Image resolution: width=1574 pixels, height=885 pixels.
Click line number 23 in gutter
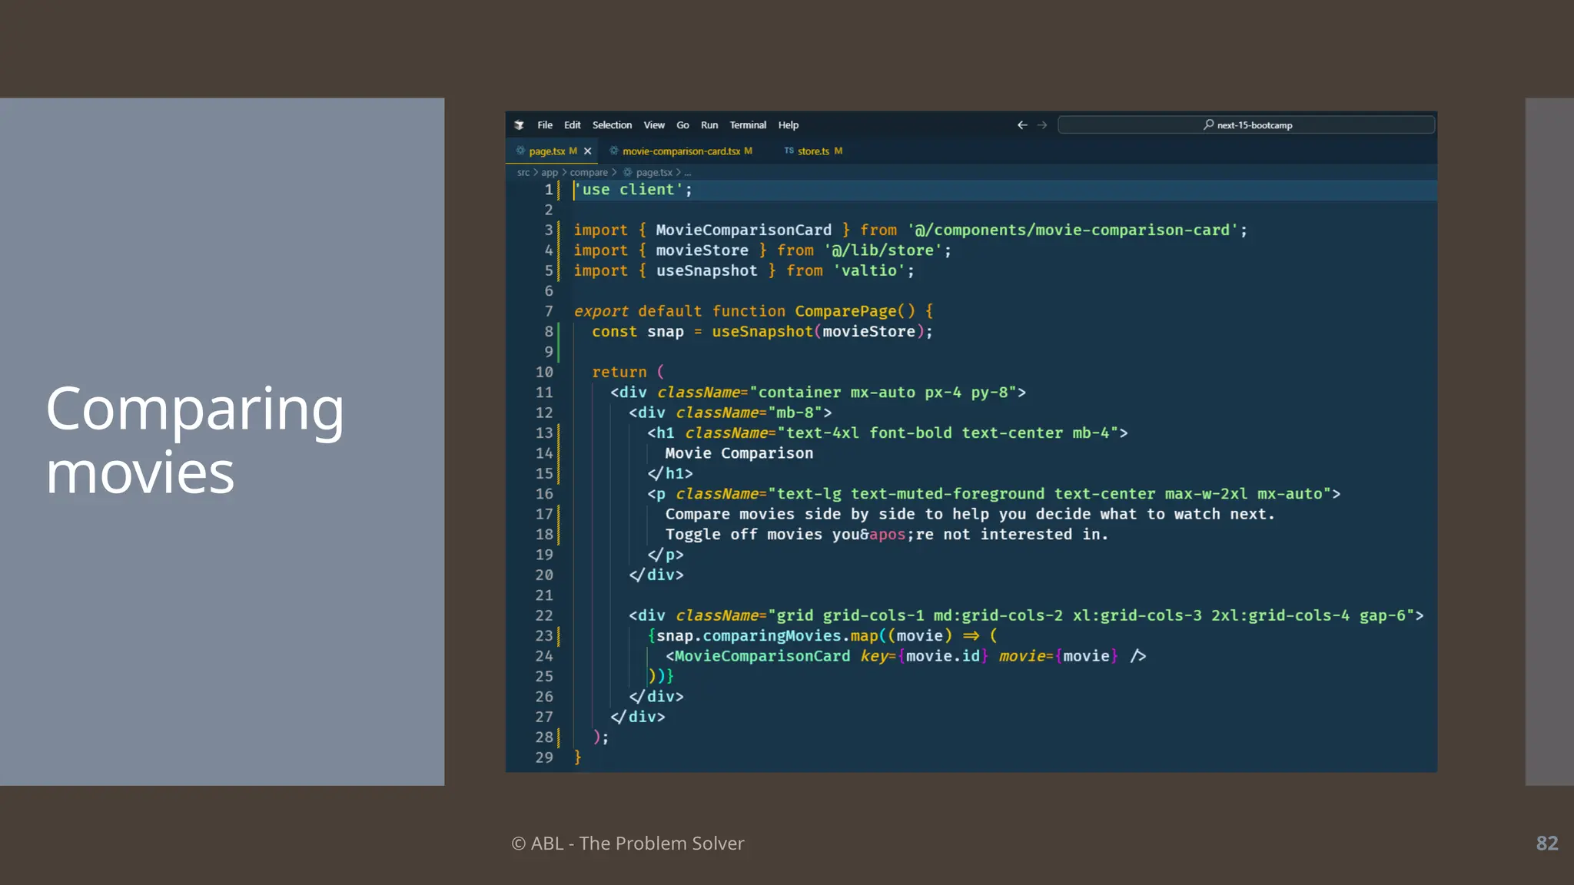[x=544, y=636]
